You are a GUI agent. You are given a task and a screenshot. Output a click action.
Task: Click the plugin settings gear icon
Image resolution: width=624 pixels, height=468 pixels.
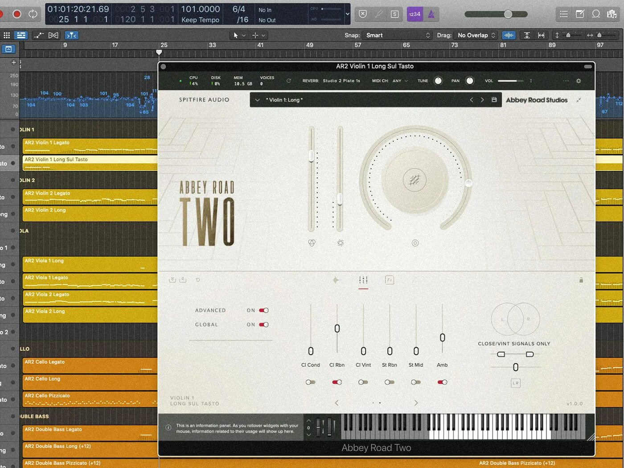point(579,81)
